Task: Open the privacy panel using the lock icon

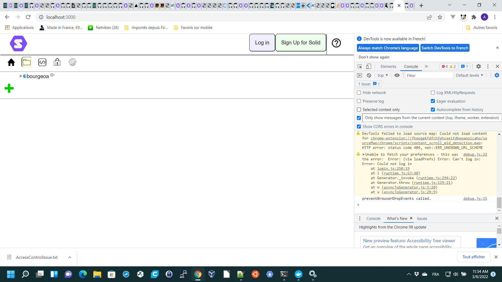Action: coord(57,62)
